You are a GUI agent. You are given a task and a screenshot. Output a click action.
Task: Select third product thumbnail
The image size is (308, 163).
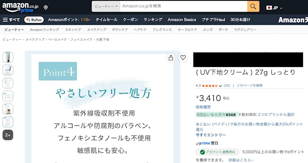pos(8,83)
